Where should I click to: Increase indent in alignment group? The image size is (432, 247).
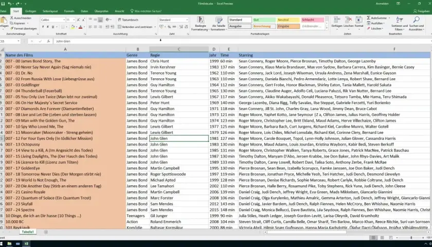click(x=113, y=27)
